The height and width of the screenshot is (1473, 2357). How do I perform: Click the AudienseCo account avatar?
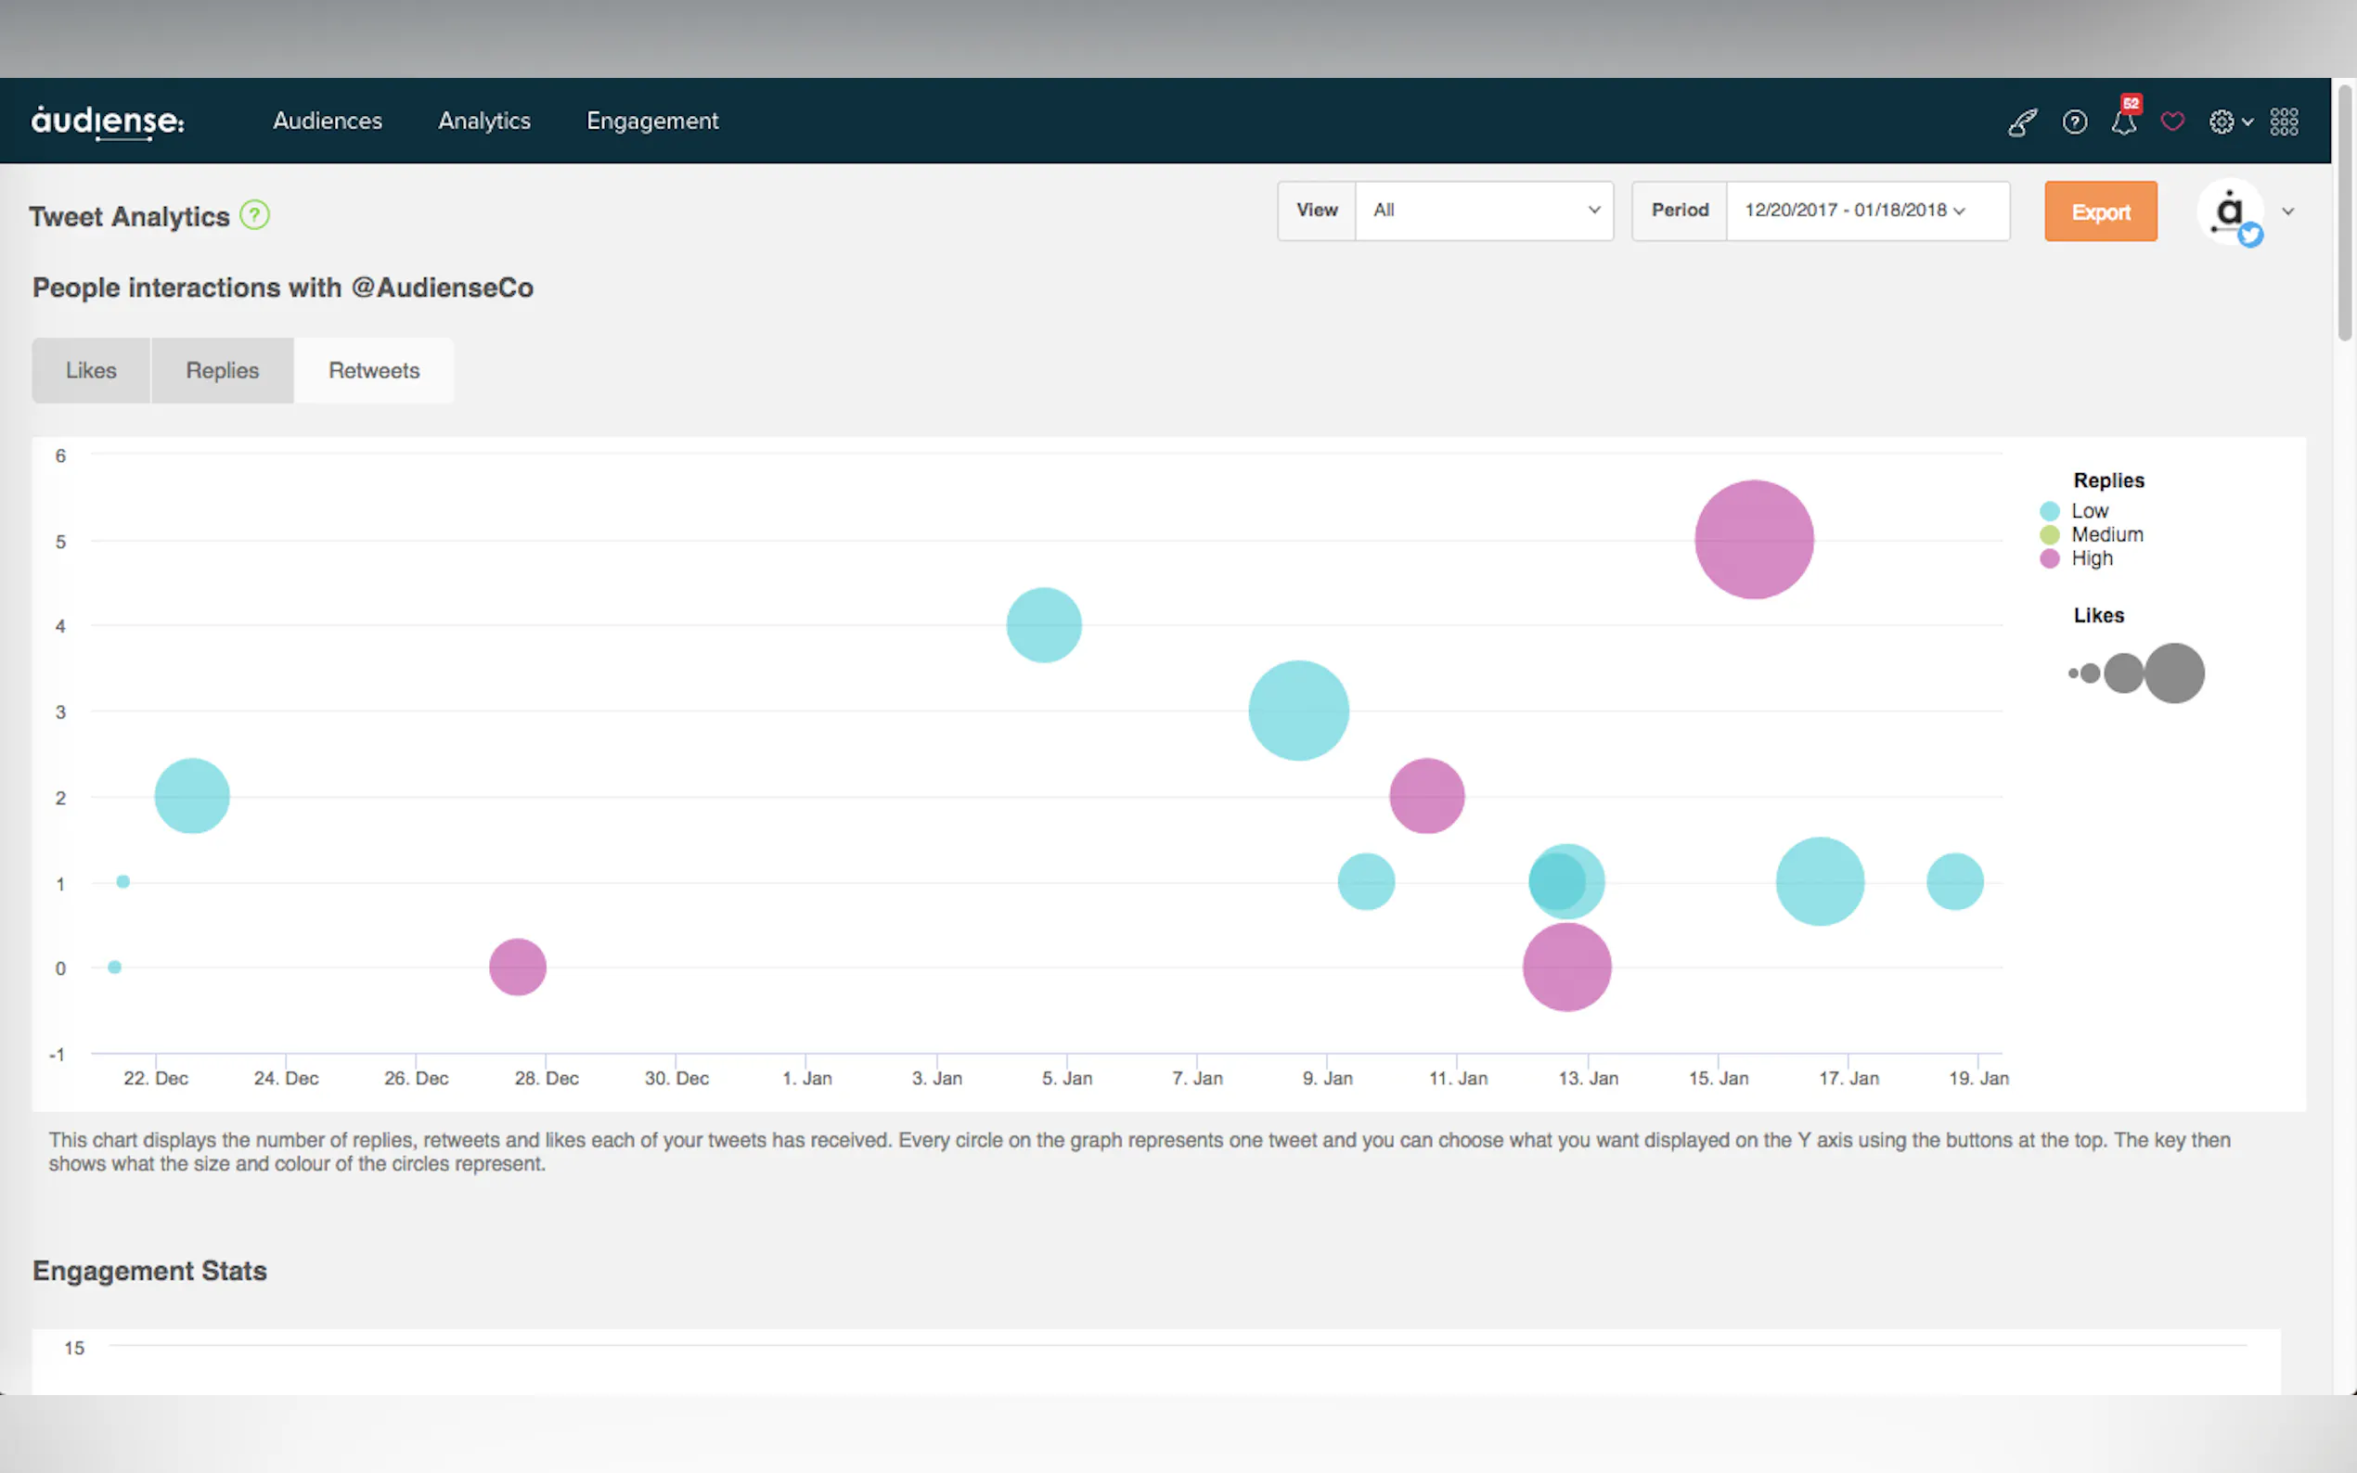pos(2228,211)
